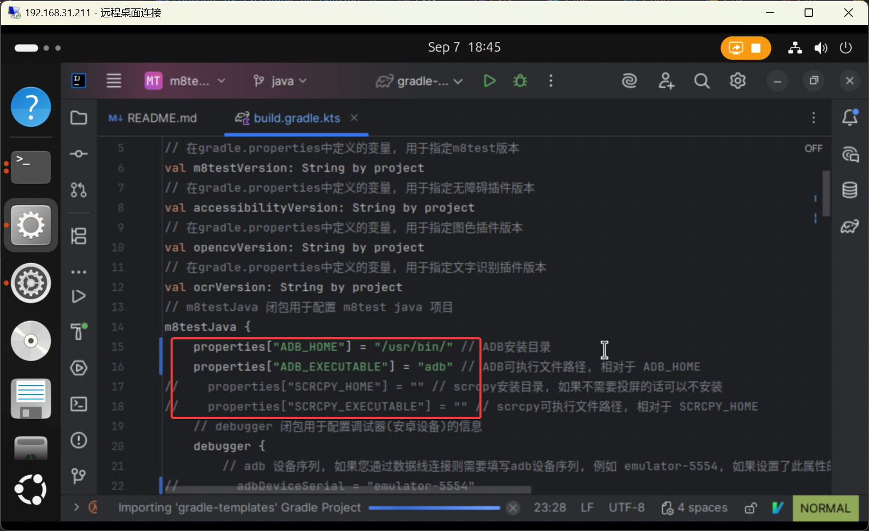Open the hamburger main menu
869x531 pixels.
tap(114, 81)
